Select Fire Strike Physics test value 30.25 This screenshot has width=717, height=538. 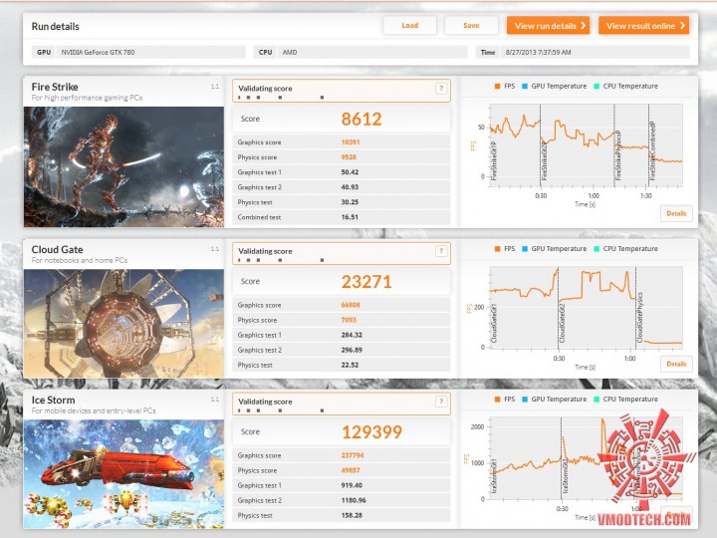pyautogui.click(x=350, y=202)
